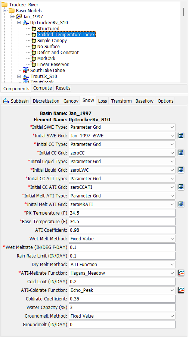Click the ModClark component icon

tap(33, 58)
